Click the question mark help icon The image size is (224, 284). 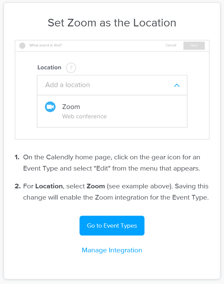(71, 68)
